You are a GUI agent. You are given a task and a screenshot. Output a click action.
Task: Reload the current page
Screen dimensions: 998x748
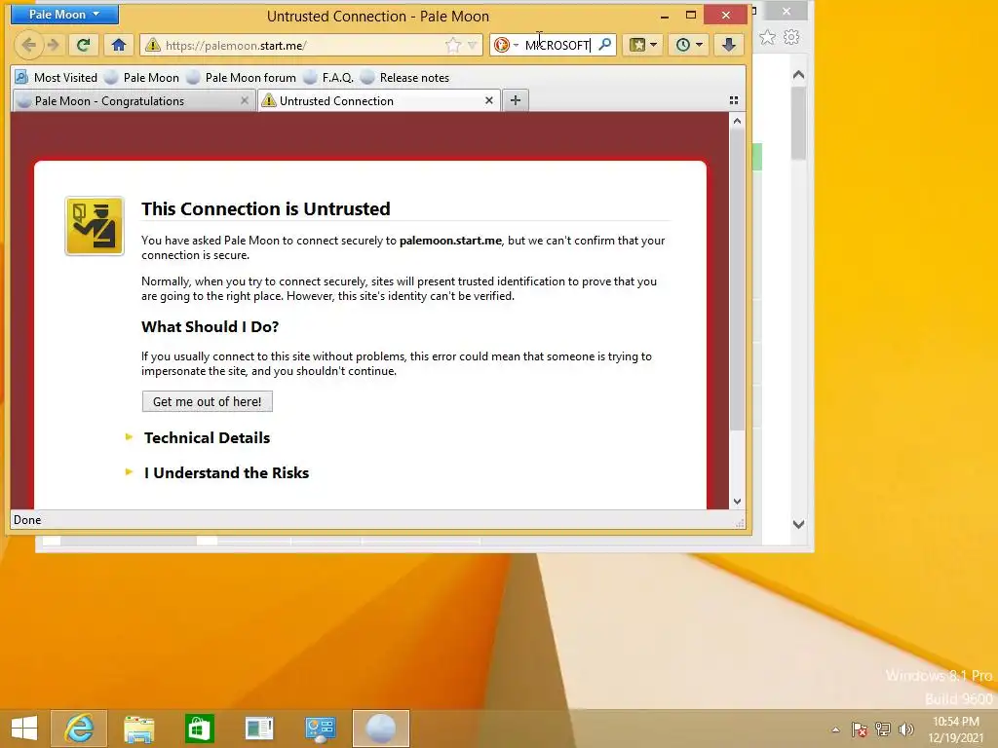click(x=84, y=45)
